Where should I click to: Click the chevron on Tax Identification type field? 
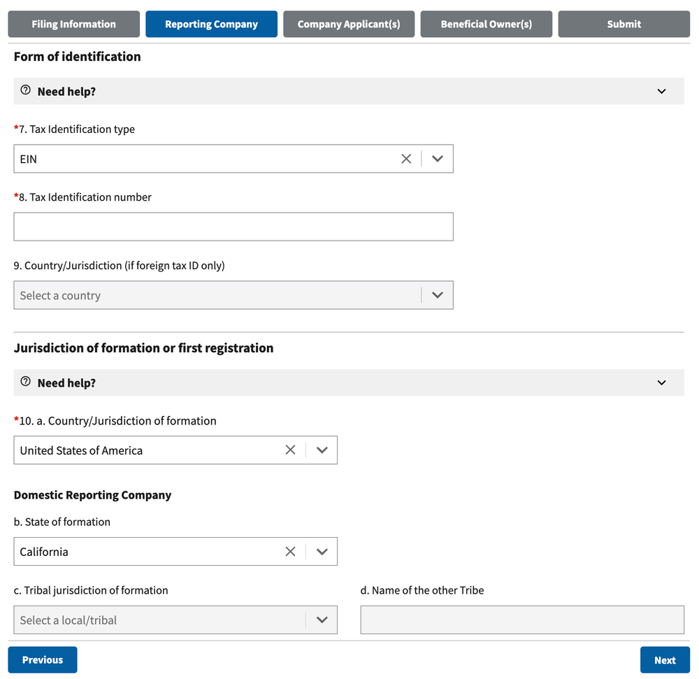438,159
